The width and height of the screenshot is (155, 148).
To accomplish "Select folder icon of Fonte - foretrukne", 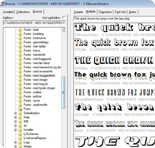I will pyautogui.click(x=20, y=38).
